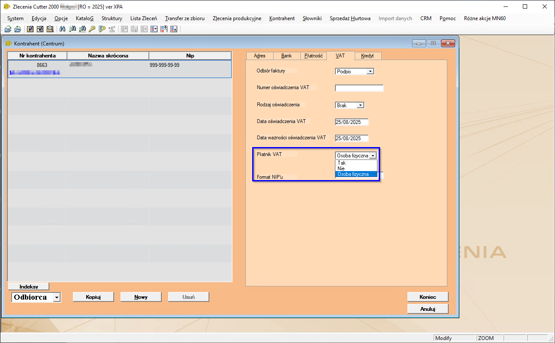Click the 'Nr kontrahenta' column header
Image resolution: width=555 pixels, height=343 pixels.
click(37, 56)
